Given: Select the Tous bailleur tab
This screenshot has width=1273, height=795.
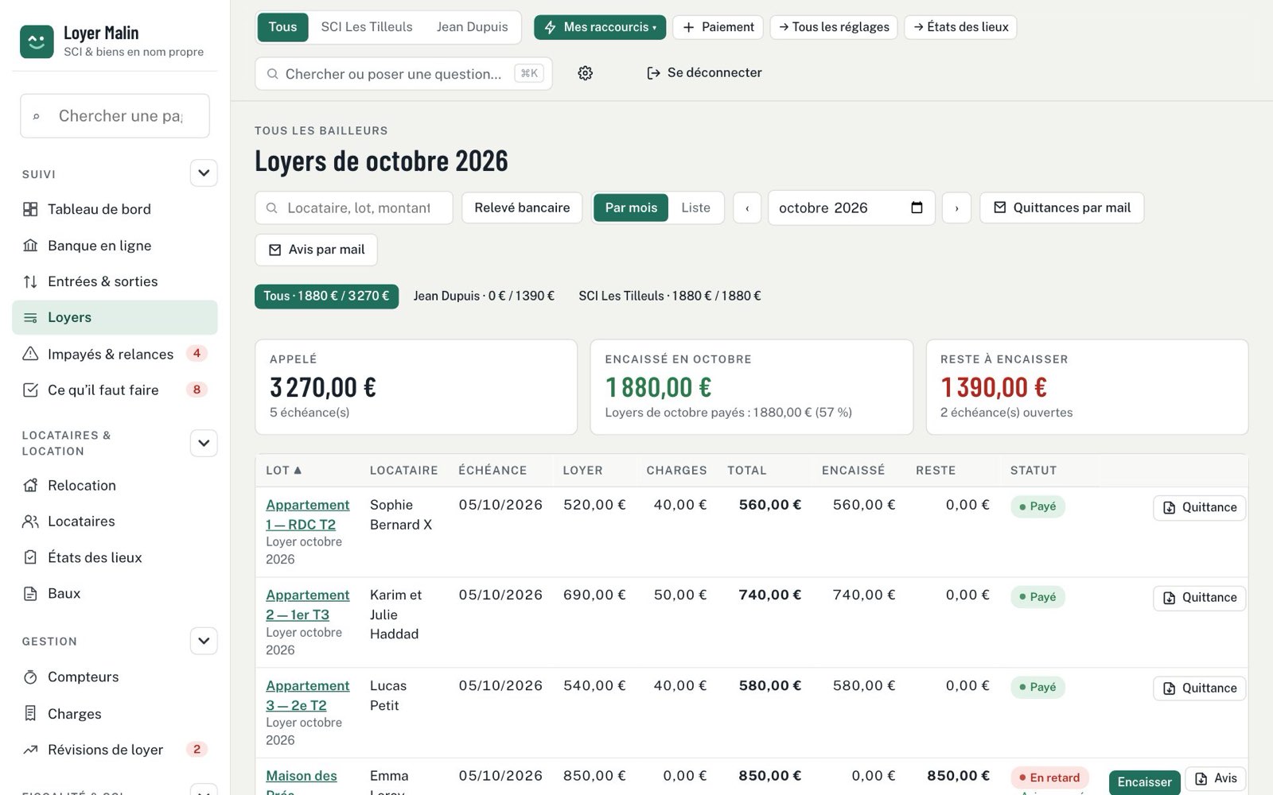Looking at the screenshot, I should tap(282, 27).
